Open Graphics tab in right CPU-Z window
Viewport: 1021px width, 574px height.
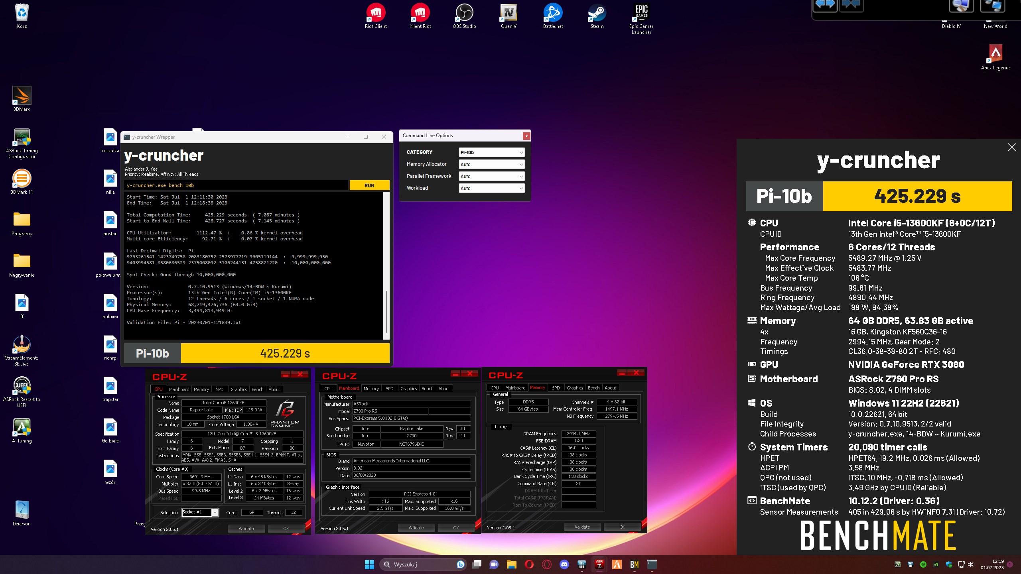[x=575, y=388]
